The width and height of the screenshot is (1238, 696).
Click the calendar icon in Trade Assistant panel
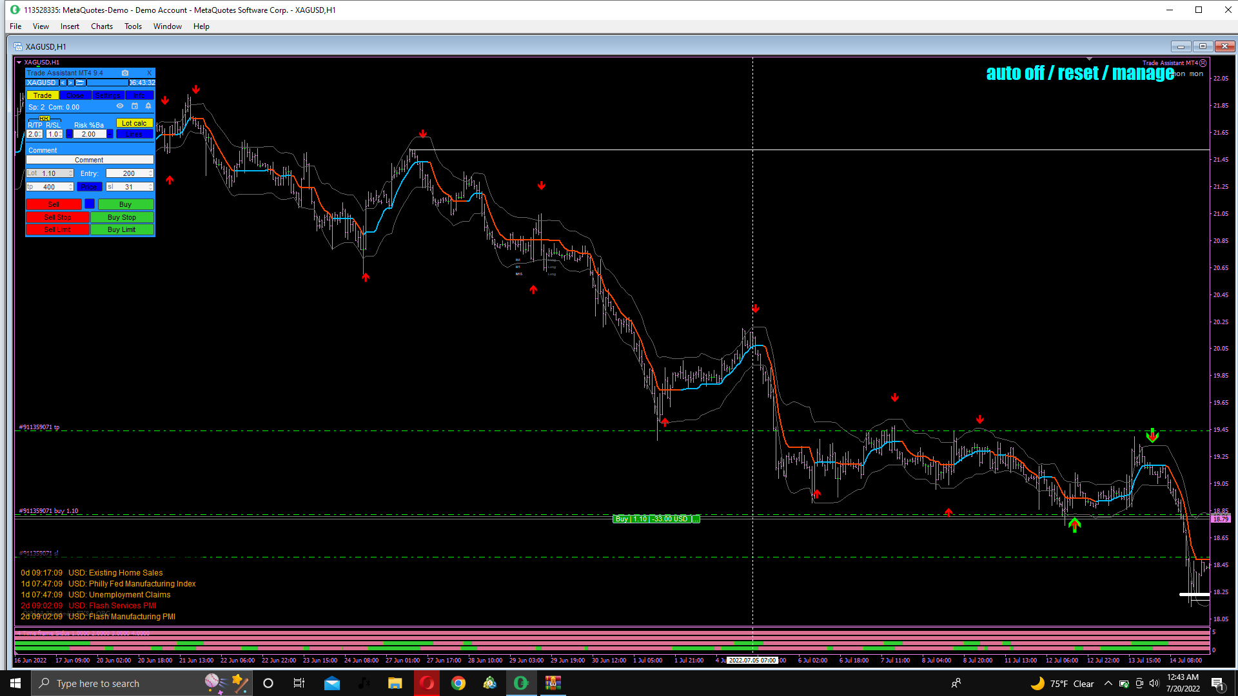coord(135,106)
